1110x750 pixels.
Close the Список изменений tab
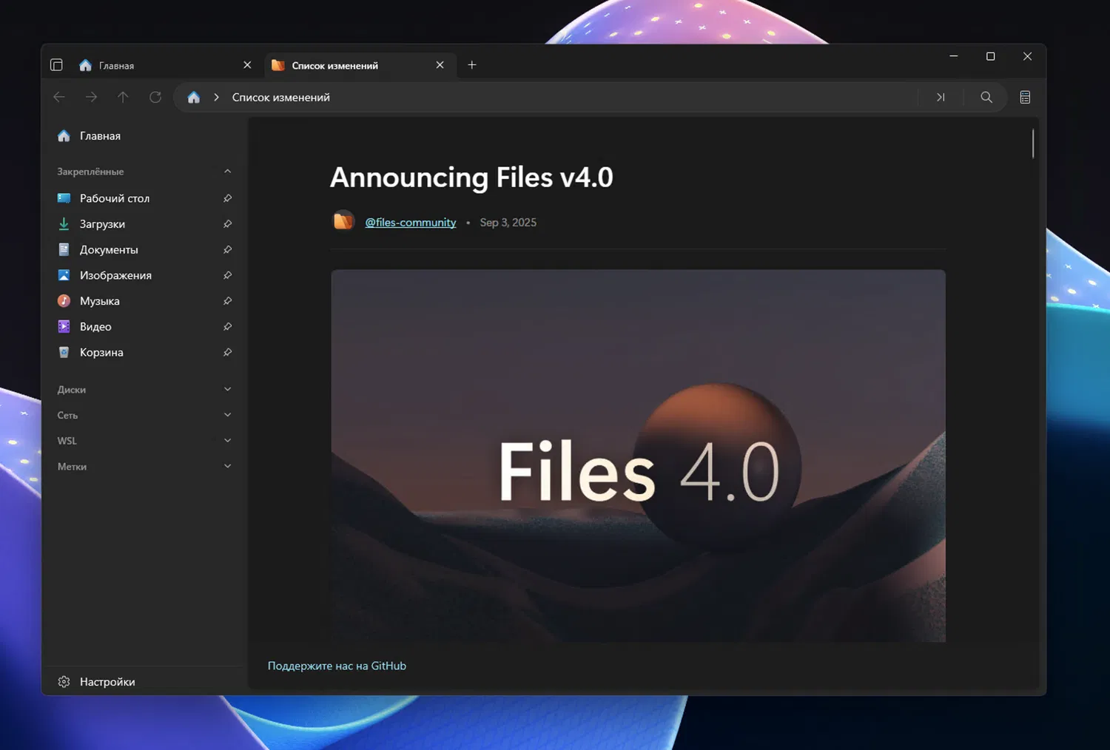(440, 65)
